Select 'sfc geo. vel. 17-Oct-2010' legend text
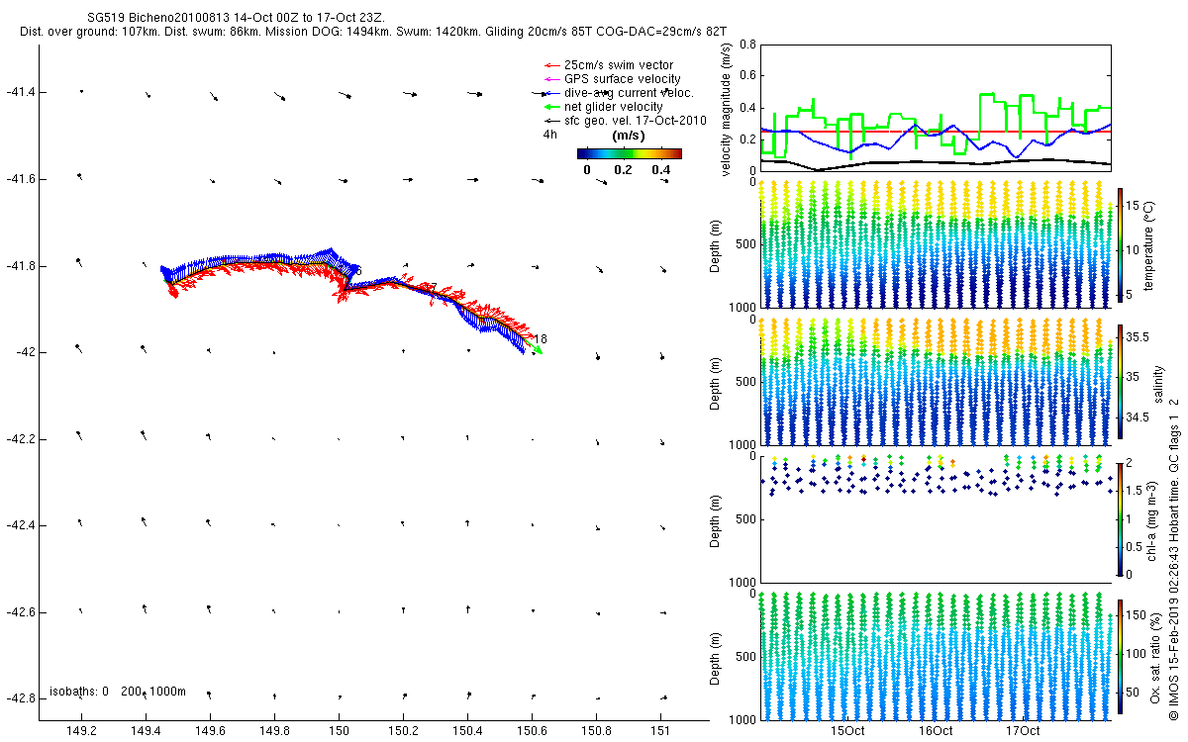 point(635,121)
